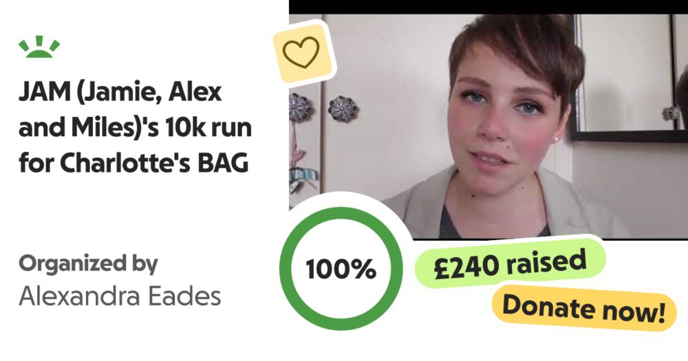The image size is (688, 361).
Task: Click the Donate now! button
Action: pyautogui.click(x=583, y=308)
